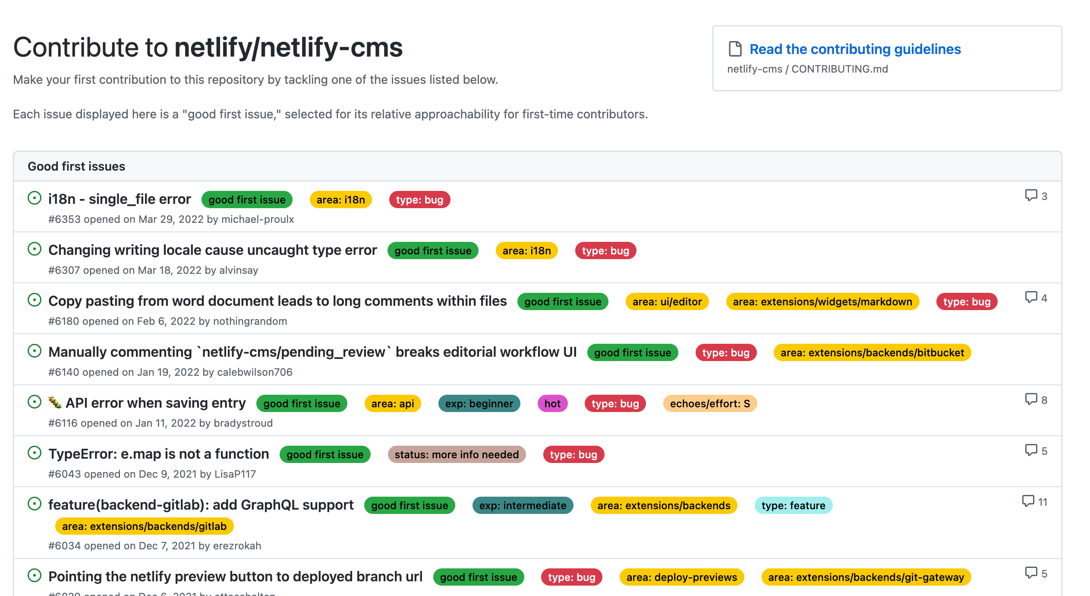This screenshot has width=1090, height=596.
Task: Select 'area: i18n' label on Changing writing locale issue
Action: (x=527, y=250)
